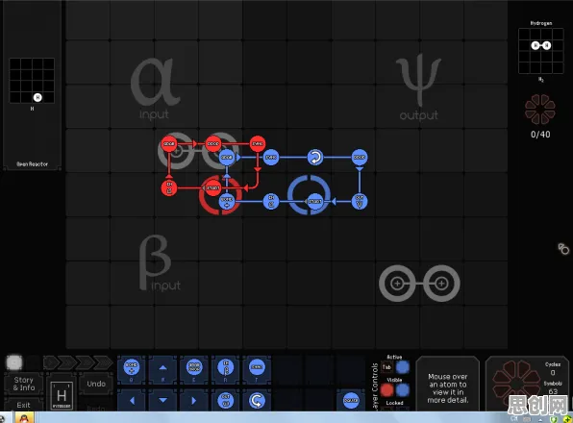The width and height of the screenshot is (573, 423).
Task: Select the Bond+ instruction in the toolbox
Action: pos(131,367)
